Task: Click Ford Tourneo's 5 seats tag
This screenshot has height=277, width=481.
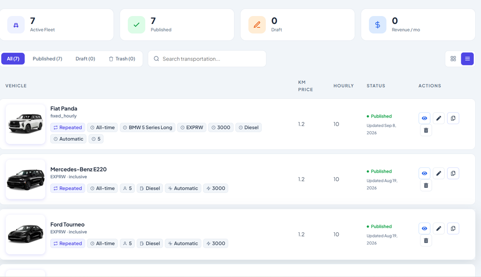Action: [x=127, y=244]
